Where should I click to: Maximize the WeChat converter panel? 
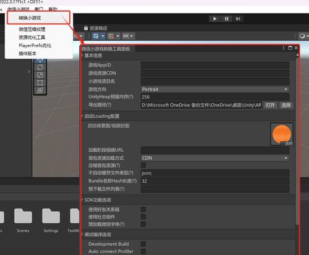point(290,48)
